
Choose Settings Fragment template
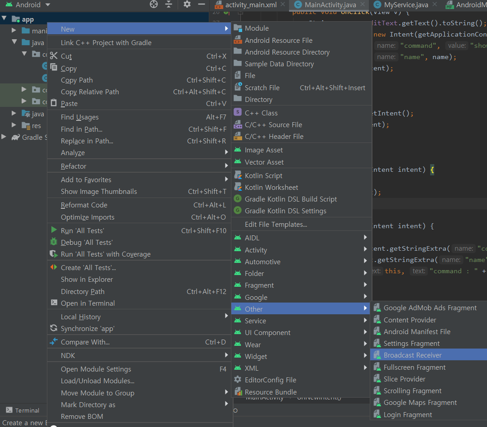click(x=429, y=344)
